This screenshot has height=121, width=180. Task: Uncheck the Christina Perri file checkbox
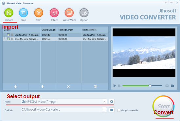click(9, 35)
